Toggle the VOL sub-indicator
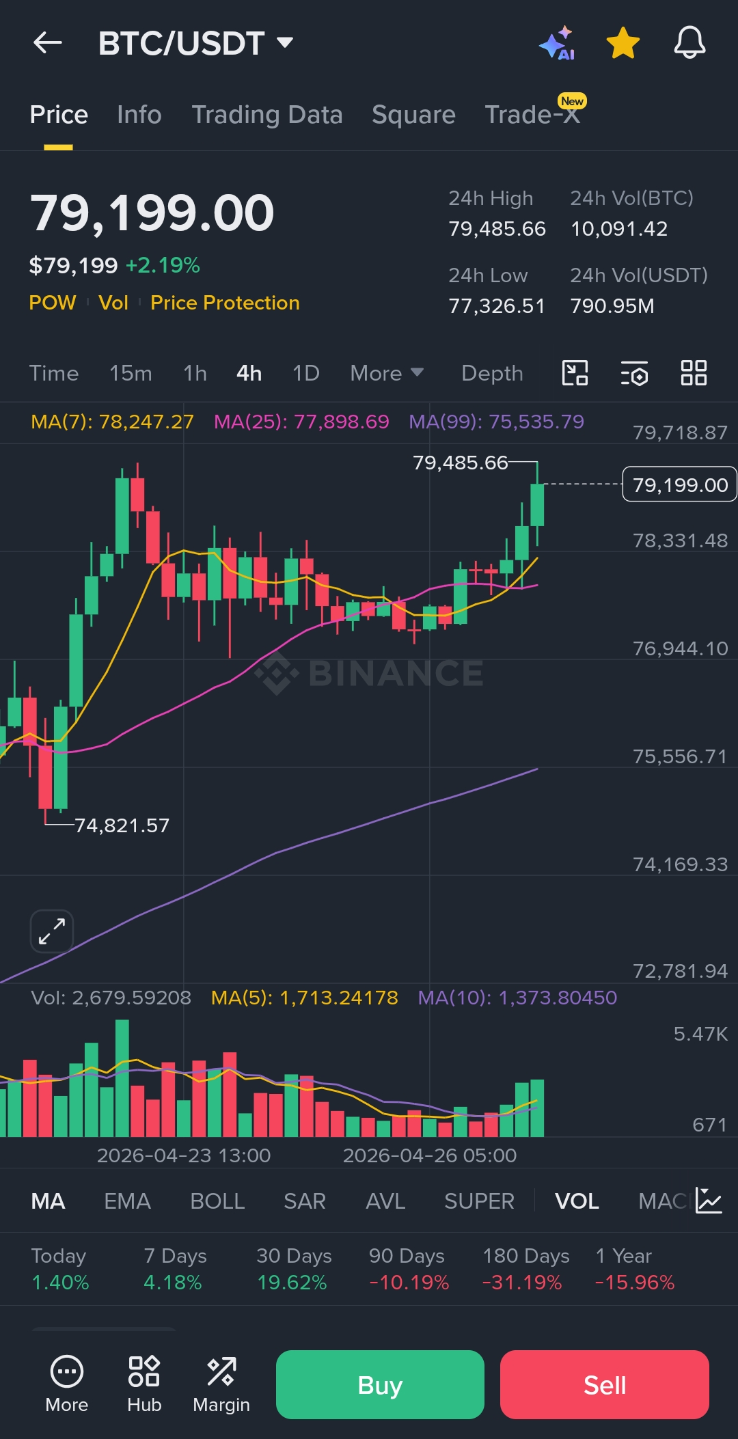Screen dimensions: 738x1439 577,1201
